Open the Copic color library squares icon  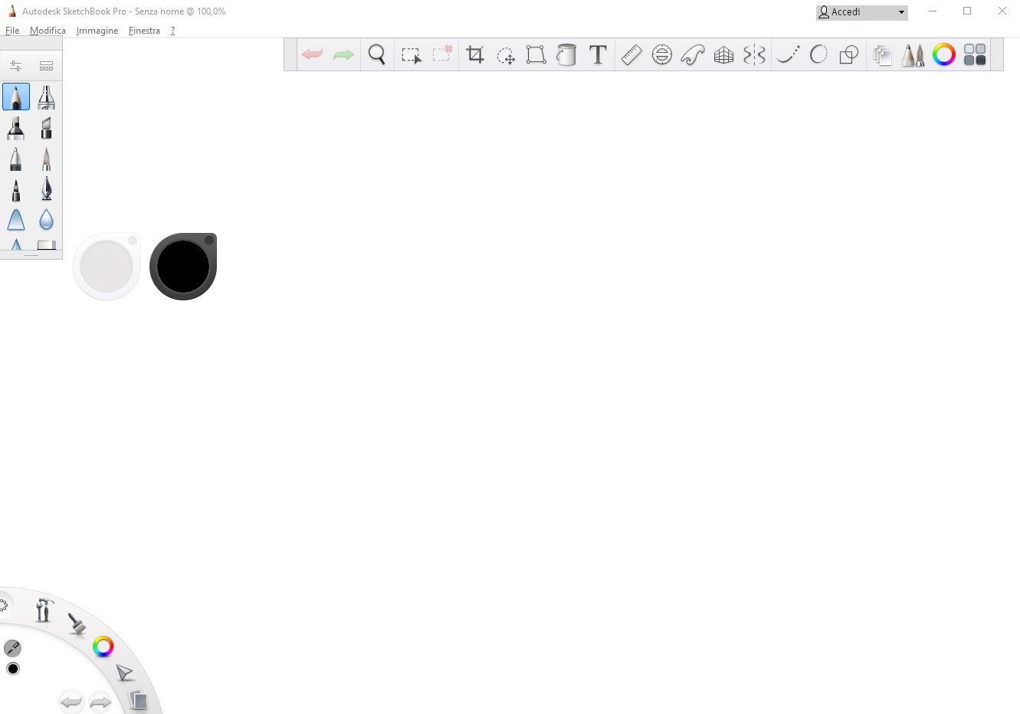(x=975, y=54)
